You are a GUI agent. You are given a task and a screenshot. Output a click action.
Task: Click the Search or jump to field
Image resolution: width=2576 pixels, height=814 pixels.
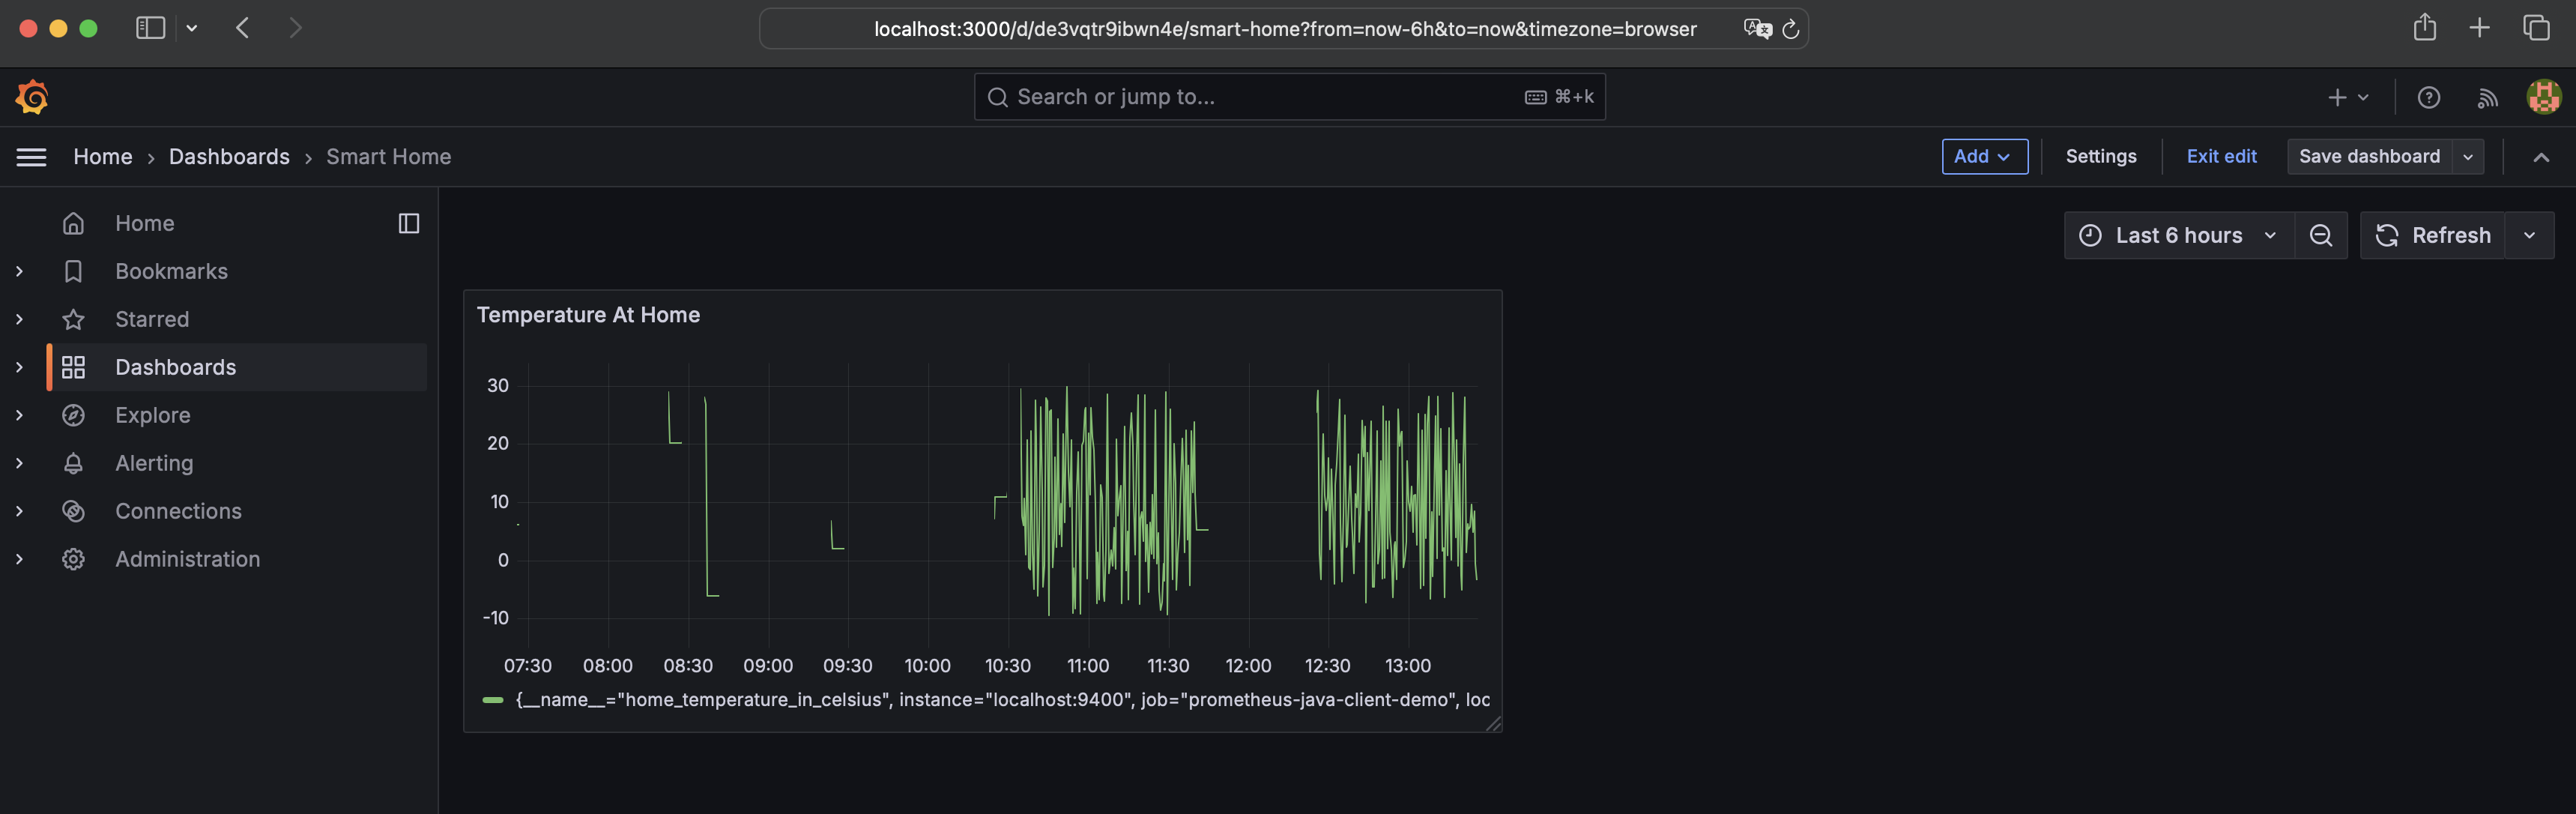(x=1289, y=97)
